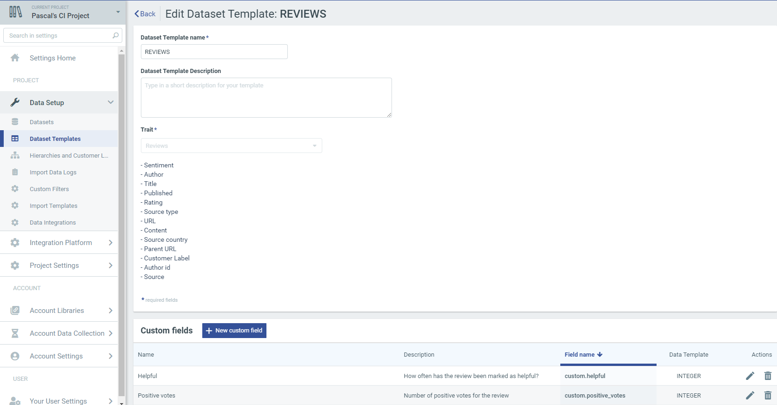Expand Project Settings section arrow
Viewport: 777px width, 405px height.
111,265
